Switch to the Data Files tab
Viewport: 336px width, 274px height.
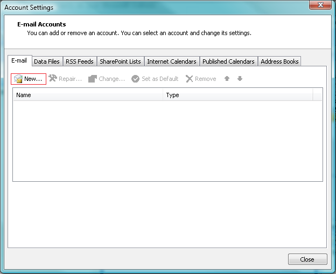click(x=47, y=61)
